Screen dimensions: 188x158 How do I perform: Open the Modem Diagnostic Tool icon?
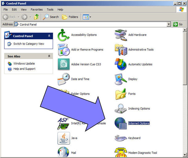click(121, 153)
